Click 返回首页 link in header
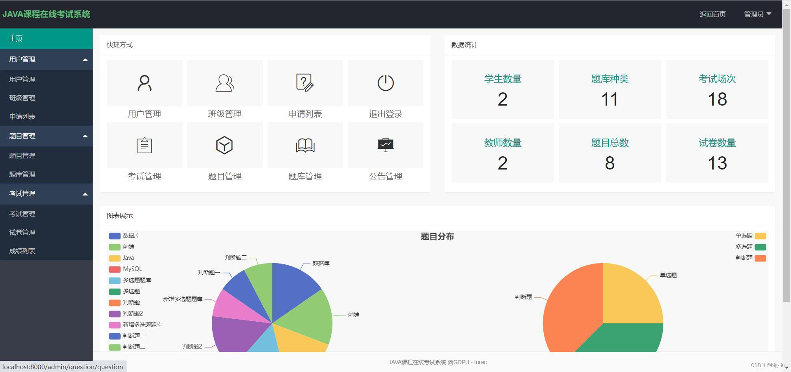This screenshot has width=791, height=372. pos(713,14)
